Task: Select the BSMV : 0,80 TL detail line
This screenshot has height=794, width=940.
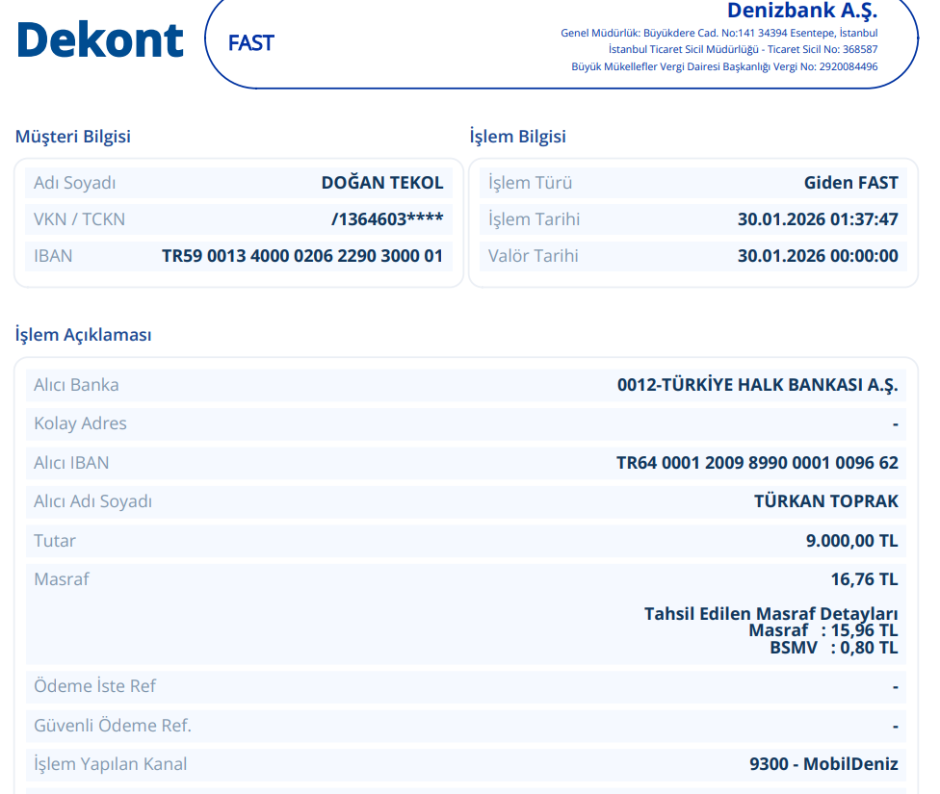Action: pyautogui.click(x=834, y=648)
